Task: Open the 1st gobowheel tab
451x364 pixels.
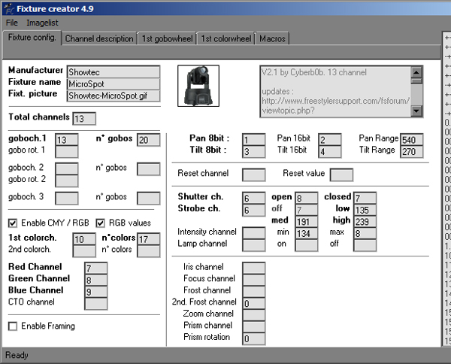Action: [x=168, y=38]
